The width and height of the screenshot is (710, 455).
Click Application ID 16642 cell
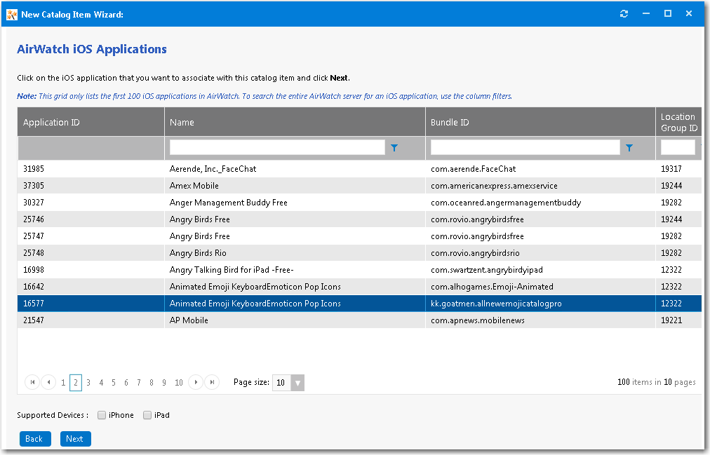[34, 287]
